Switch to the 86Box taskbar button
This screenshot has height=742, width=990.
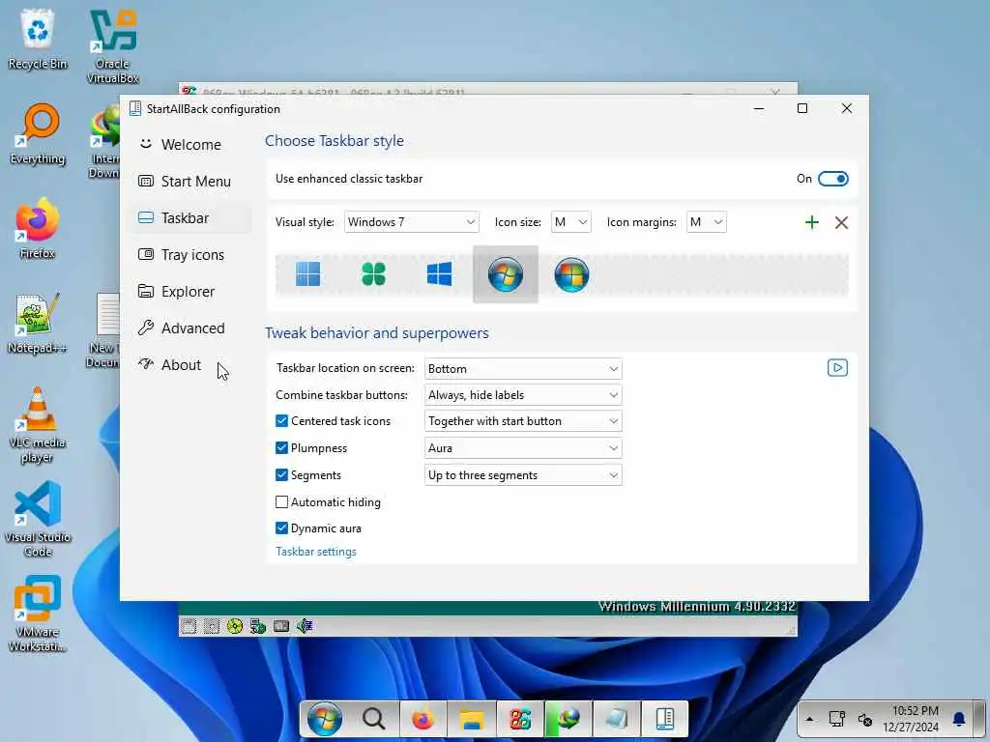[x=519, y=719]
